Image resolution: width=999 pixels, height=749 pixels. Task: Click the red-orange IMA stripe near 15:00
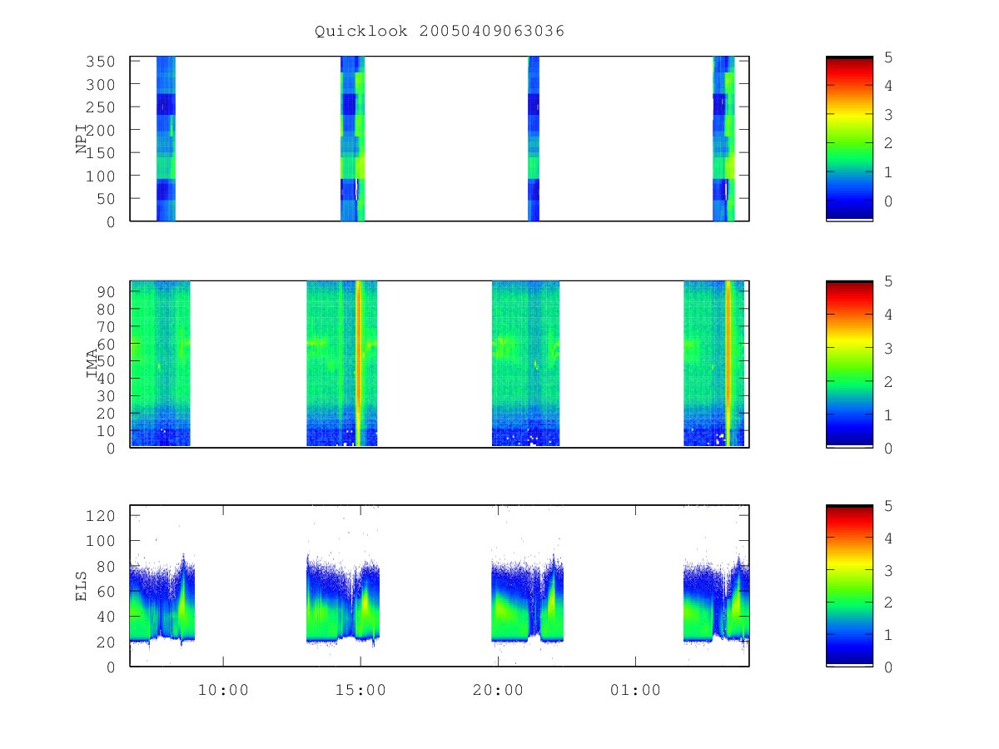tap(359, 364)
